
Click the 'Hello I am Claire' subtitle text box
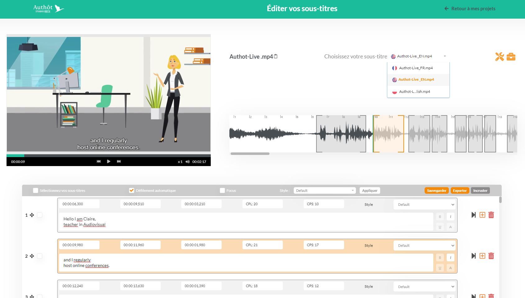(246, 222)
